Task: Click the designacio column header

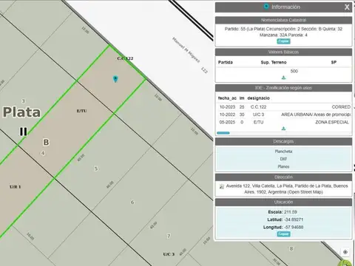Action: tap(258, 98)
